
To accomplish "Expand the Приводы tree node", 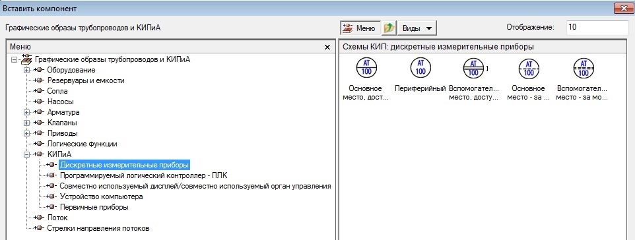I will (27, 133).
